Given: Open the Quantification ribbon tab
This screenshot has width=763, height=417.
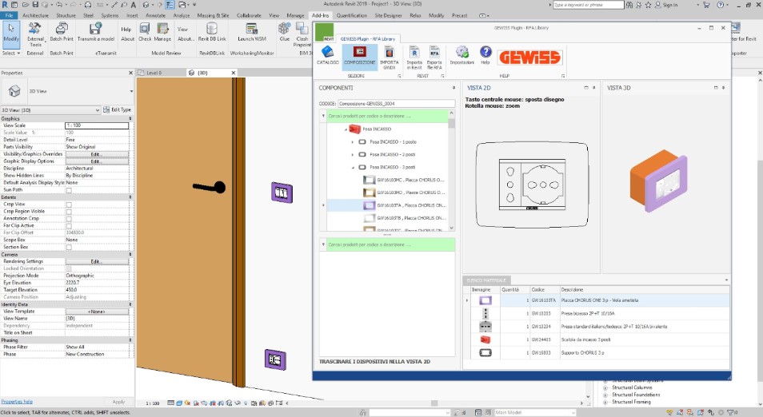Looking at the screenshot, I should point(351,15).
